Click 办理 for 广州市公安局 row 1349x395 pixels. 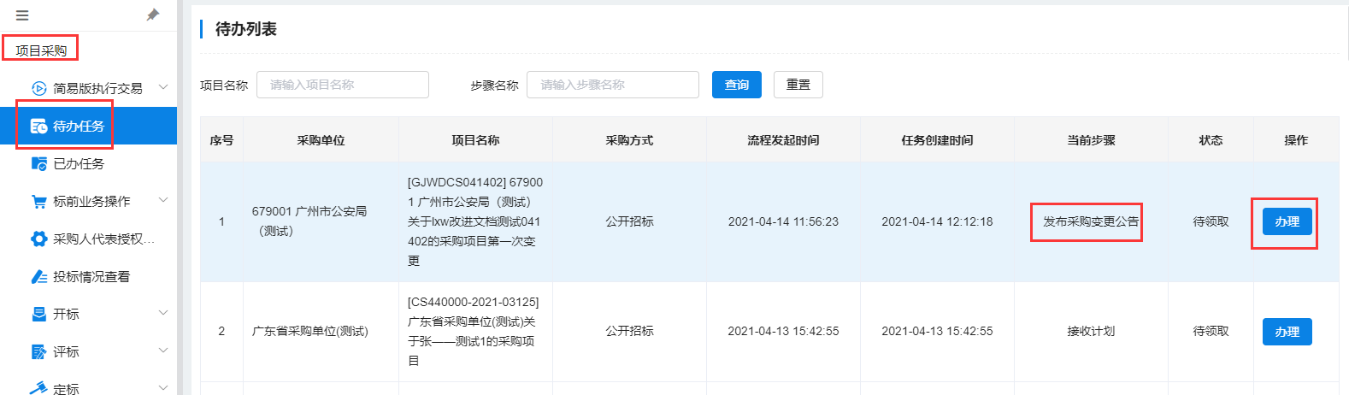click(1287, 221)
